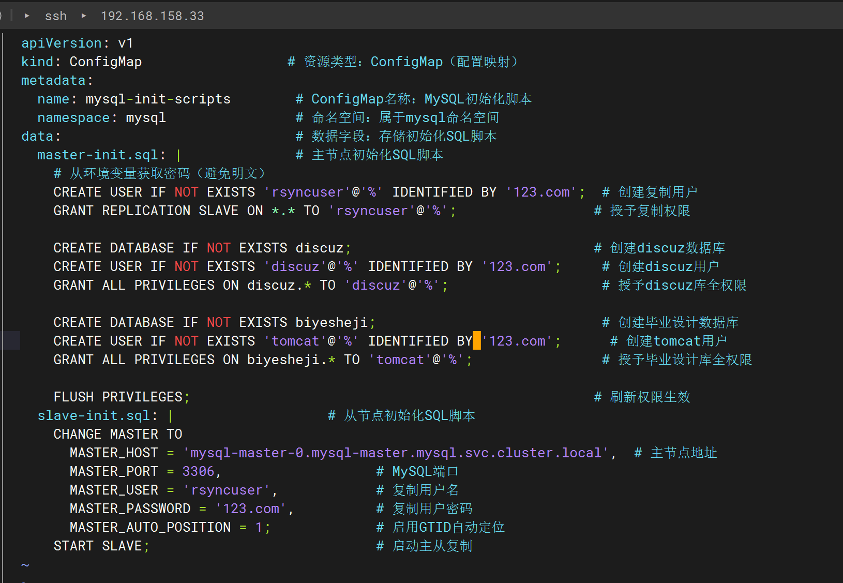
Task: Click the 刷新权限生效 comment
Action: point(642,397)
